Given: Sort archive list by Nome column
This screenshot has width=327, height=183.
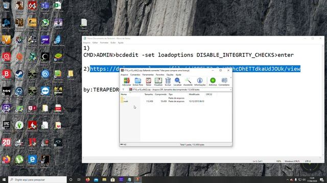Looking at the screenshot, I should tap(124, 95).
